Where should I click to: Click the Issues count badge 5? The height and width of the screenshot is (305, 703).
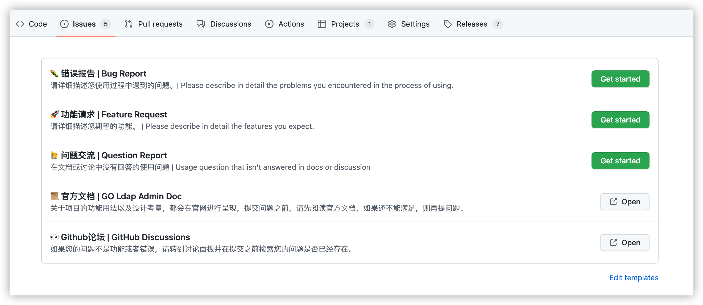pyautogui.click(x=106, y=24)
